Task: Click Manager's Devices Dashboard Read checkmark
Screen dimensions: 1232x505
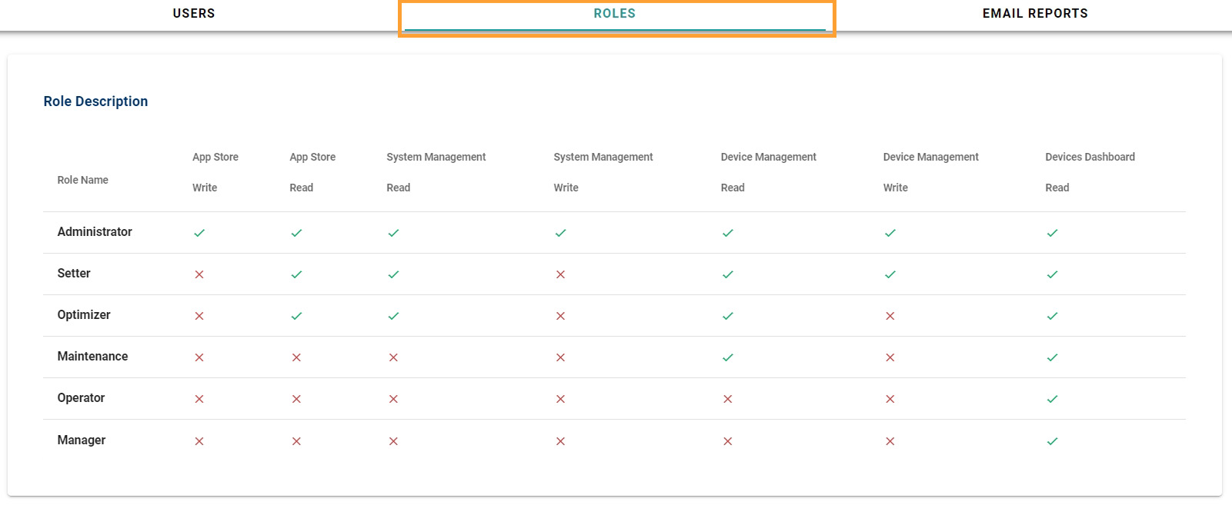Action: coord(1052,441)
